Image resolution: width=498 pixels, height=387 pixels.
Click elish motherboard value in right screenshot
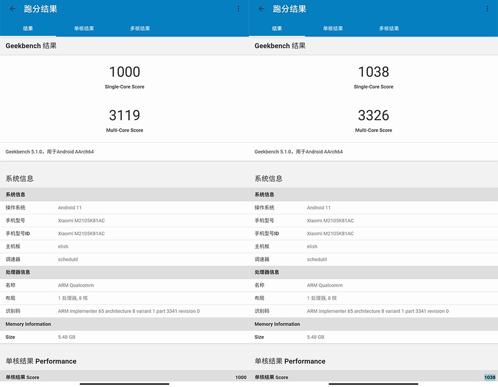coord(312,246)
